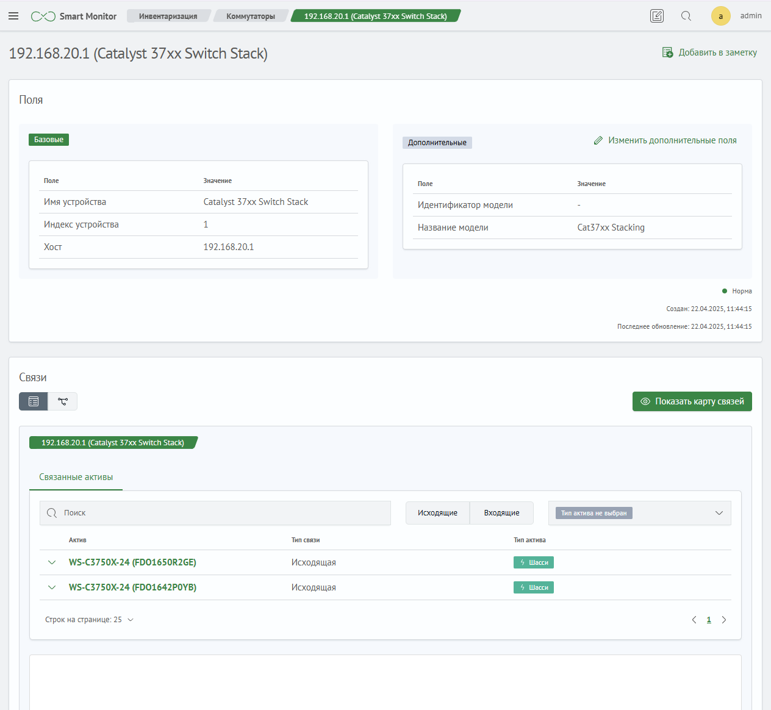This screenshot has width=771, height=710.
Task: Click the Создан timestamp
Action: point(709,309)
